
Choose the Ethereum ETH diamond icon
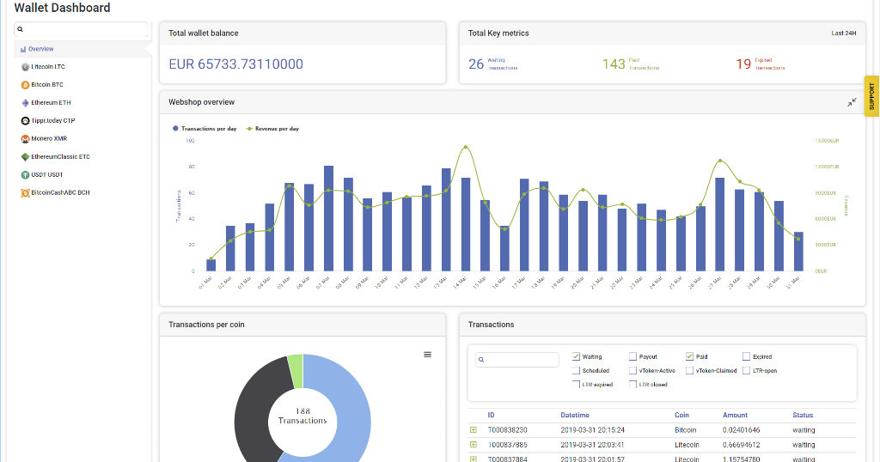(x=25, y=103)
